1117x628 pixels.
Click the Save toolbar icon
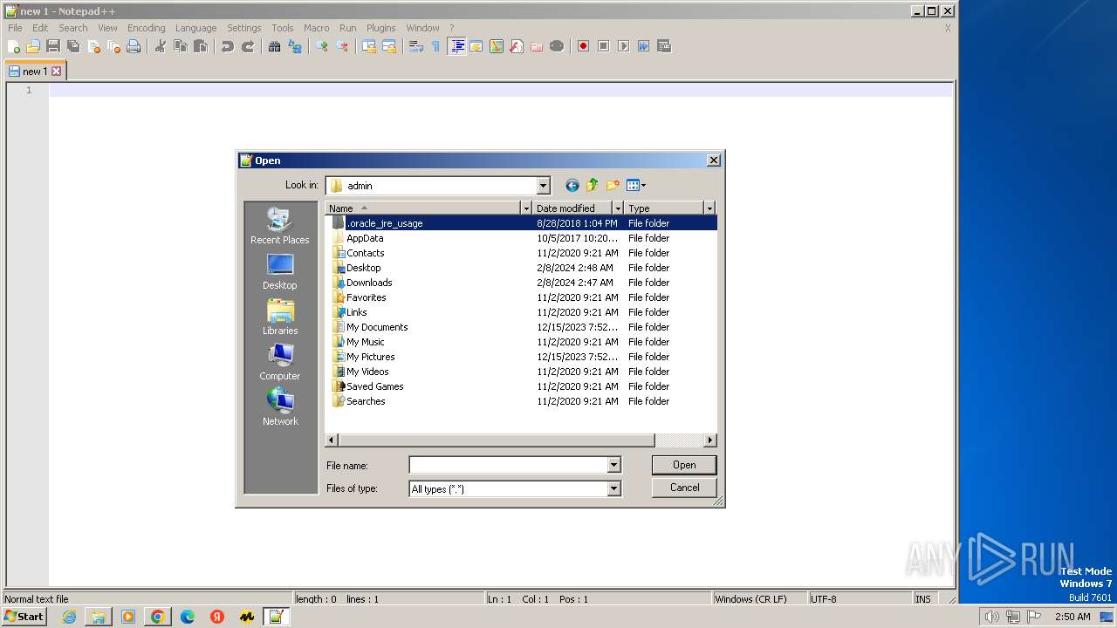53,46
